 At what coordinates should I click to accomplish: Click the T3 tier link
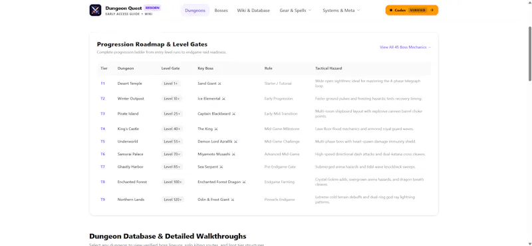102,114
